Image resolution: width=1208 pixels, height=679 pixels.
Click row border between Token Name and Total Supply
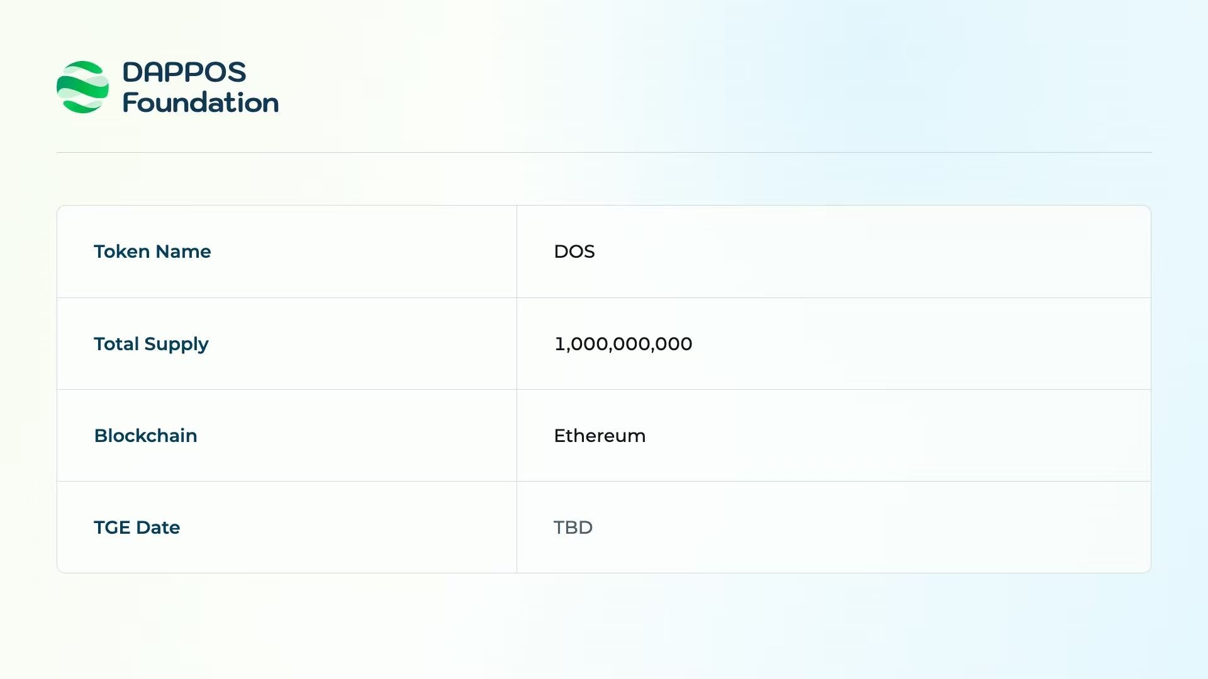[x=604, y=297]
